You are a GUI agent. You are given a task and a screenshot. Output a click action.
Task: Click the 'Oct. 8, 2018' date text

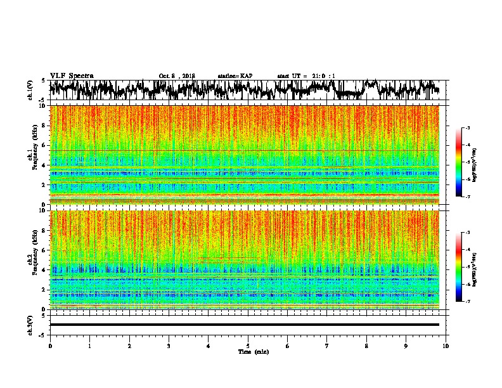point(177,76)
